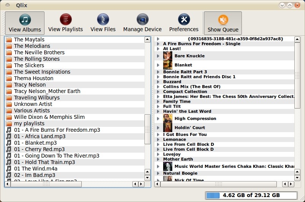Click the album list horizontal scroll-right arrow

(291, 184)
